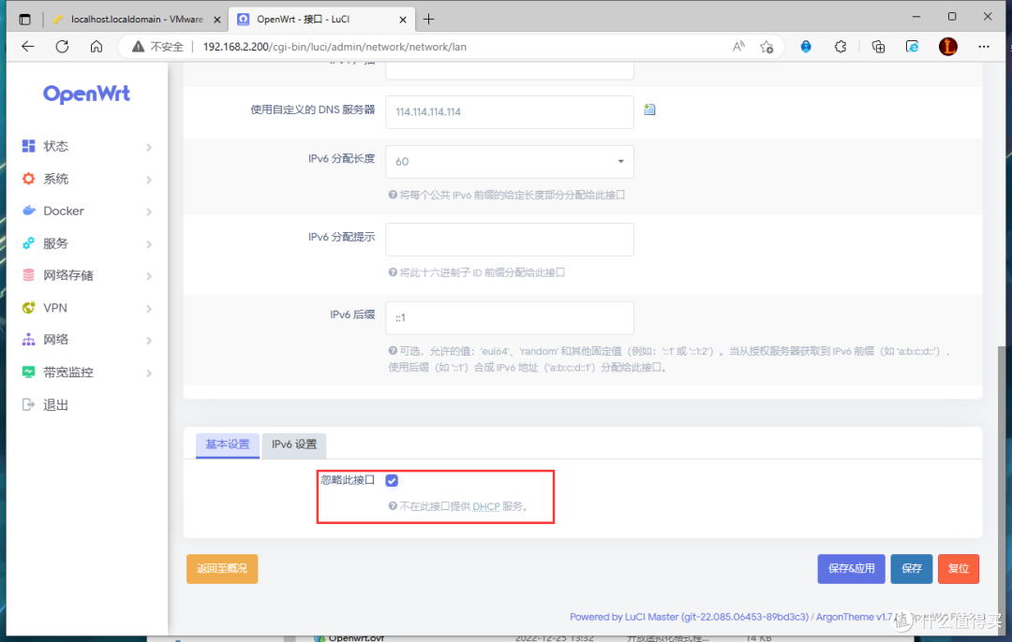Click the 带宽监控 monitor icon

(31, 372)
